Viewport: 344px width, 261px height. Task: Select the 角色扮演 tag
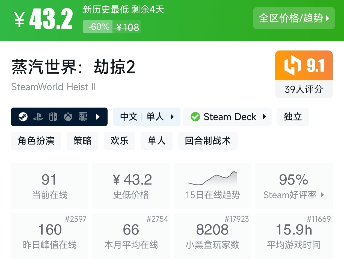(36, 141)
